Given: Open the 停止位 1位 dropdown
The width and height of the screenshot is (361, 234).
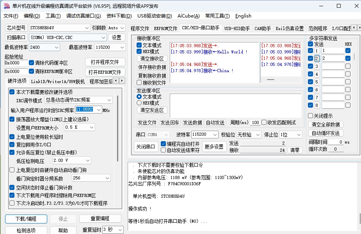Looking at the screenshot, I should [x=299, y=135].
